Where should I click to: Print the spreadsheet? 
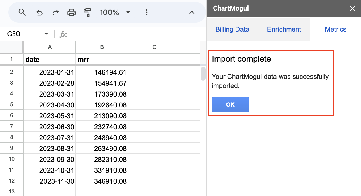pyautogui.click(x=71, y=12)
